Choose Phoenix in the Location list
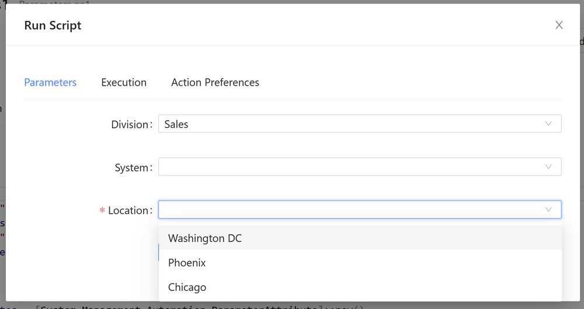The height and width of the screenshot is (309, 584). (360, 262)
